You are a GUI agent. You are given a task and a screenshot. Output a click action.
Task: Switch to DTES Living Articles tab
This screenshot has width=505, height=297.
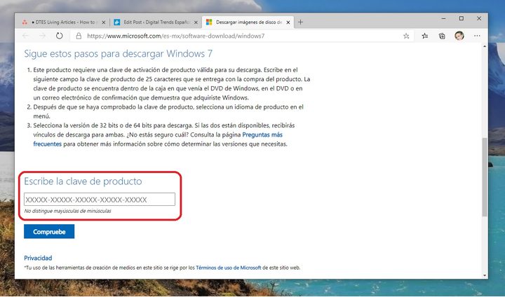[64, 22]
